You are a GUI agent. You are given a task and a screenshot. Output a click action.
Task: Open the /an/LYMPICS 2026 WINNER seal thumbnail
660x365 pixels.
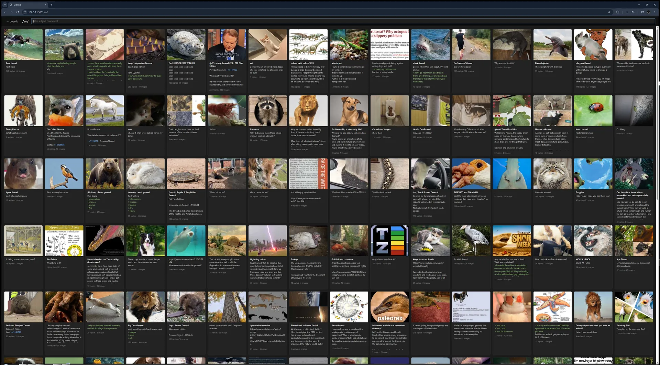[186, 45]
